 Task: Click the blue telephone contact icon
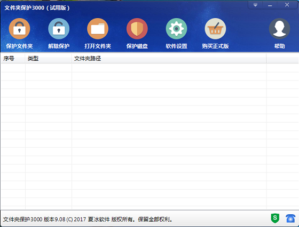tap(290, 218)
